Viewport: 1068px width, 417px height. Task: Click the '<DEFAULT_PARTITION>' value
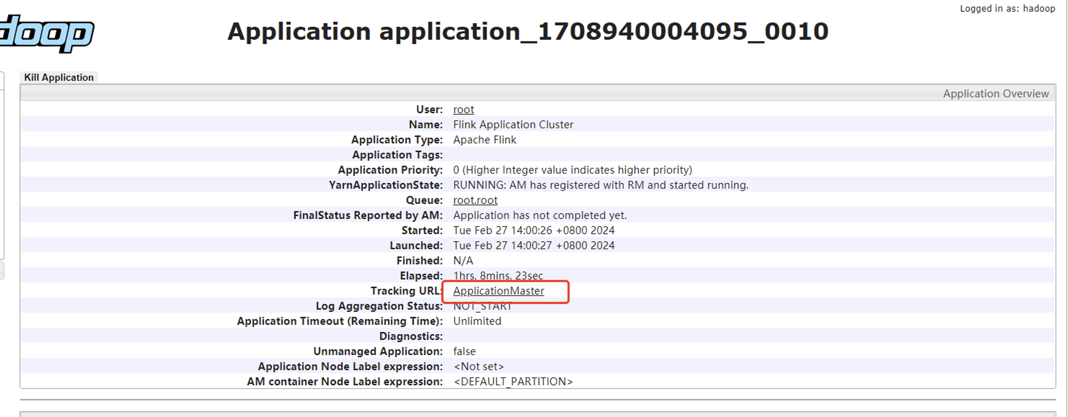coord(513,382)
